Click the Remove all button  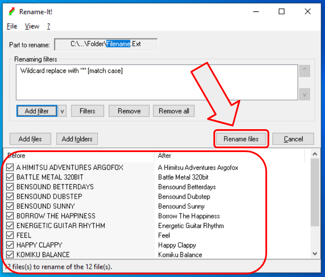point(174,111)
